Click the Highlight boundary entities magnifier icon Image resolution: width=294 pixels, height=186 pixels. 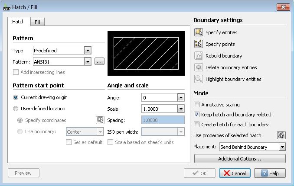pos(198,79)
